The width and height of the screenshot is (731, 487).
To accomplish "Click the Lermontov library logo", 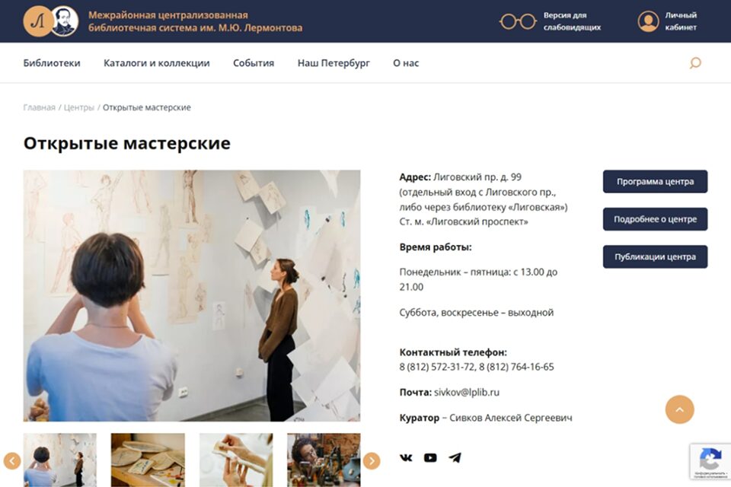I will click(x=51, y=21).
